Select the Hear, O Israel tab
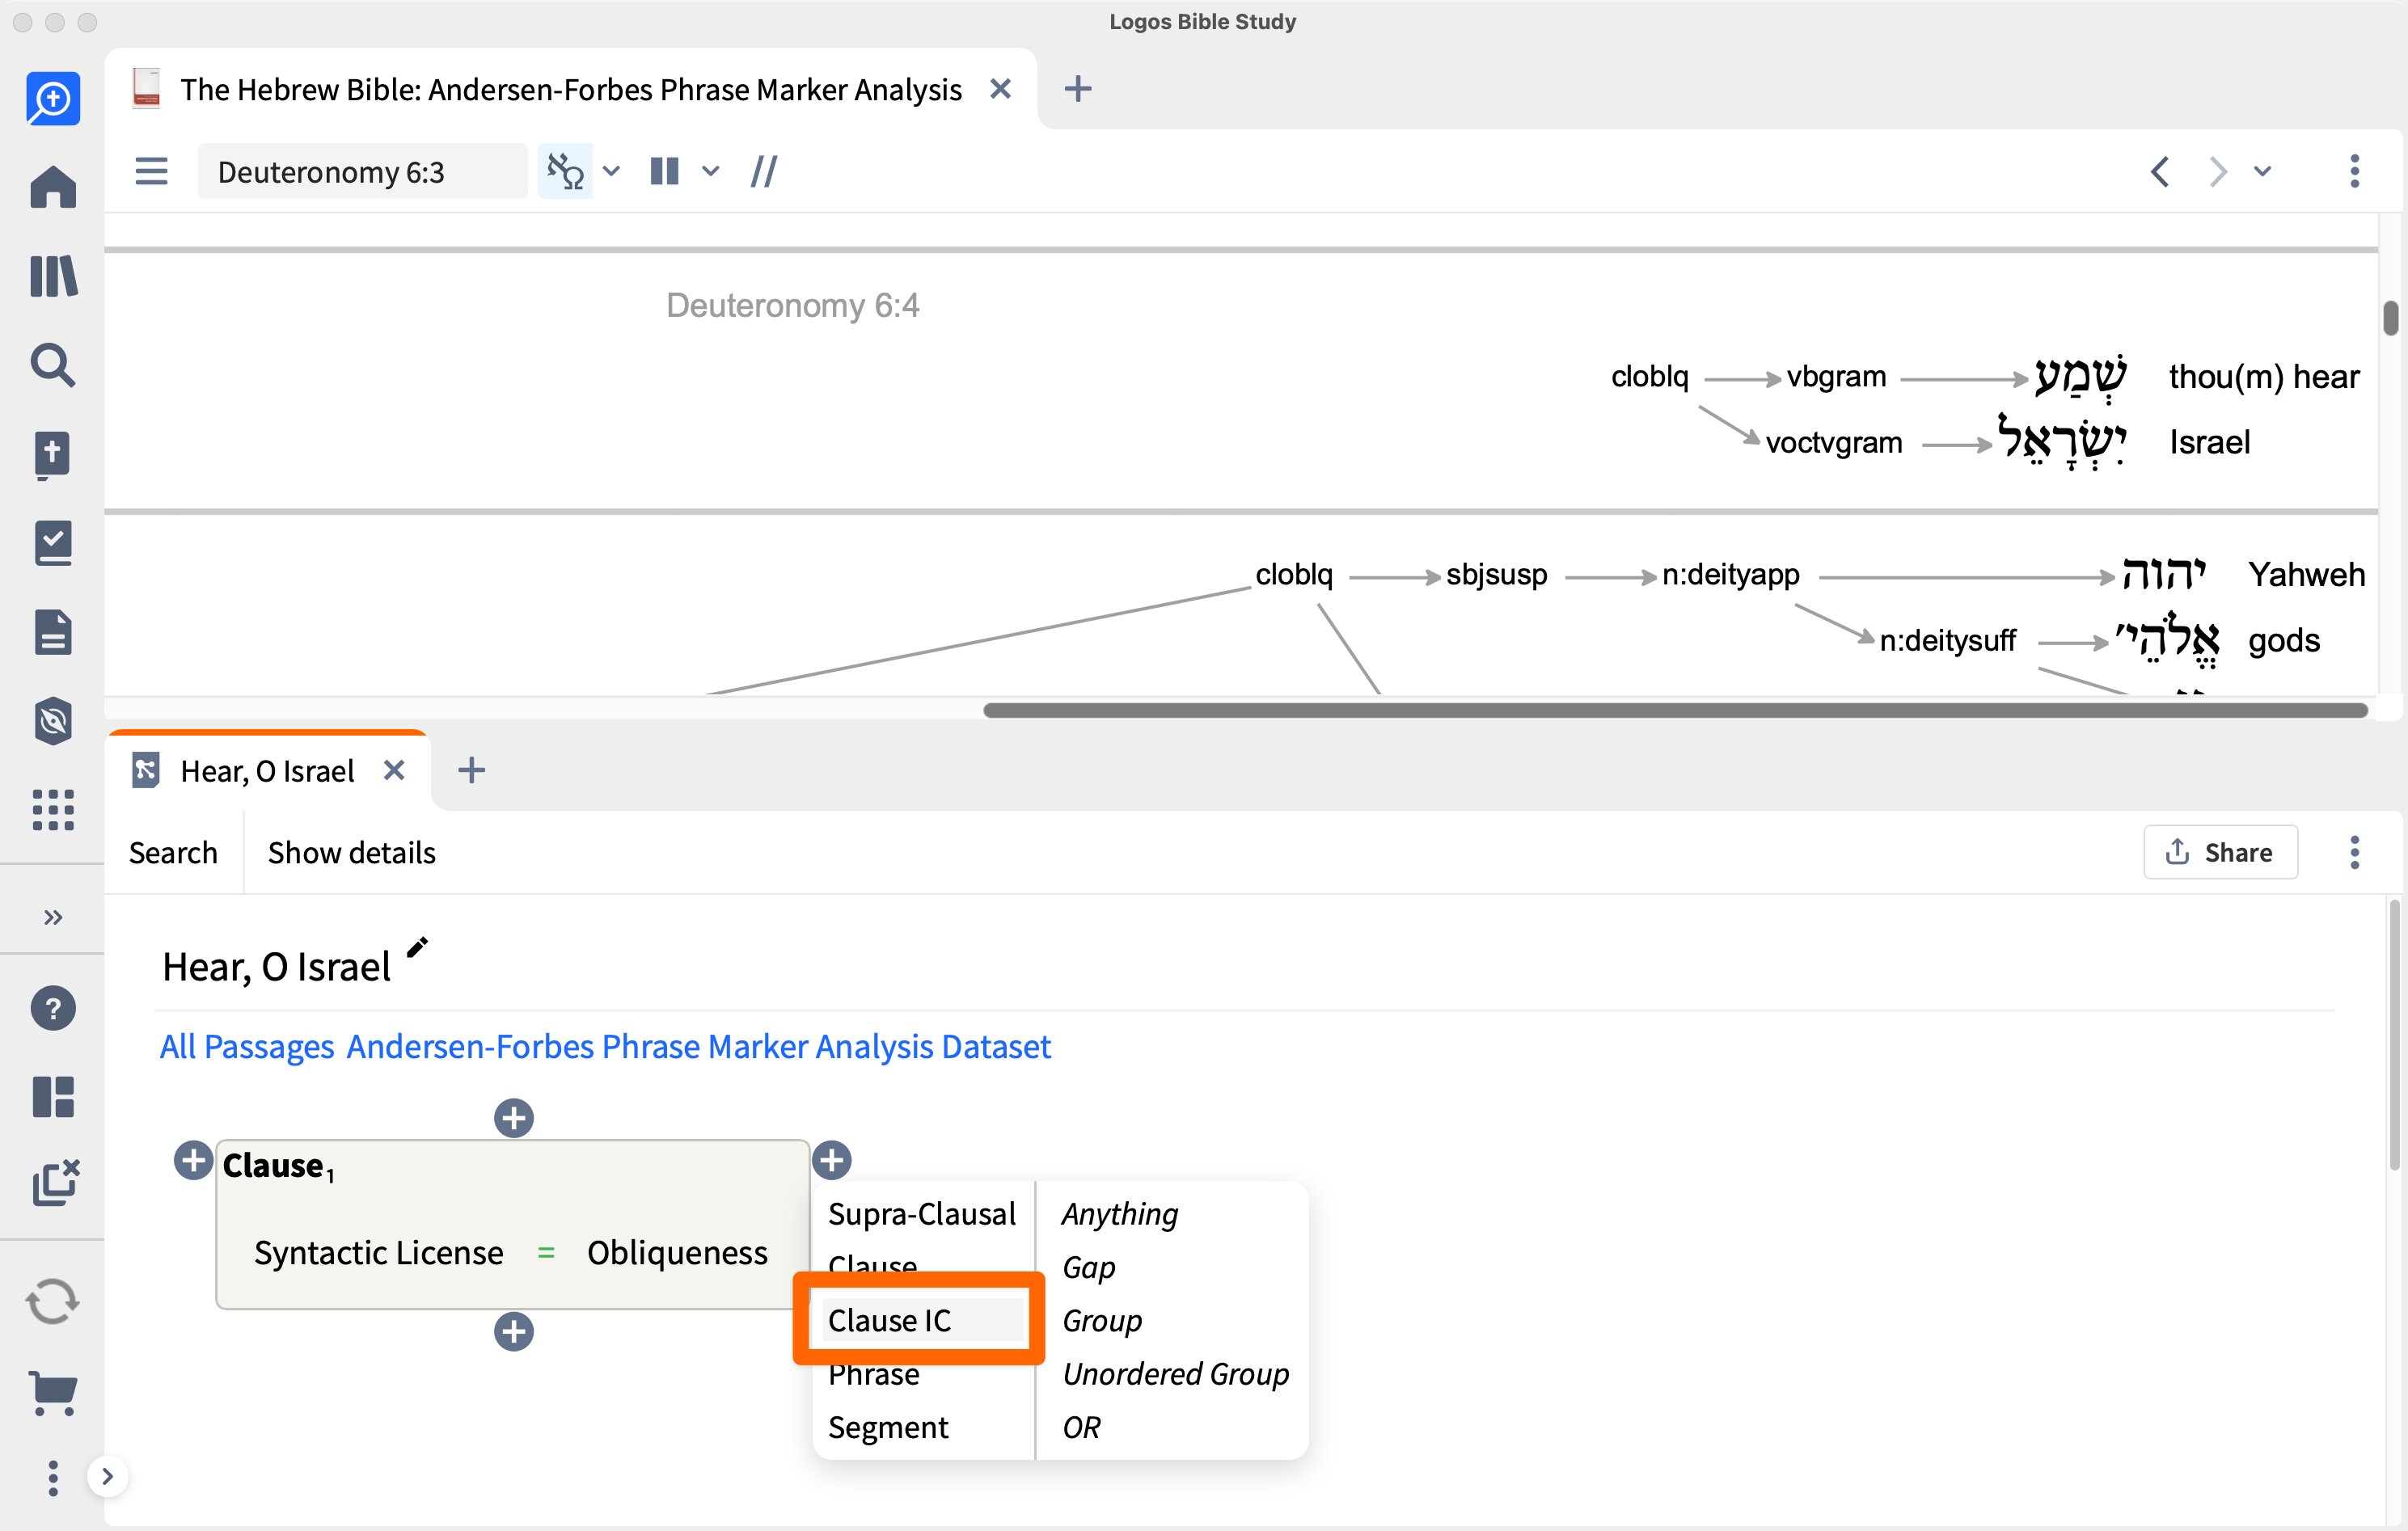 tap(267, 771)
